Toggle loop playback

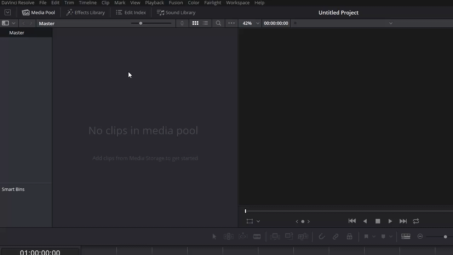[416, 221]
